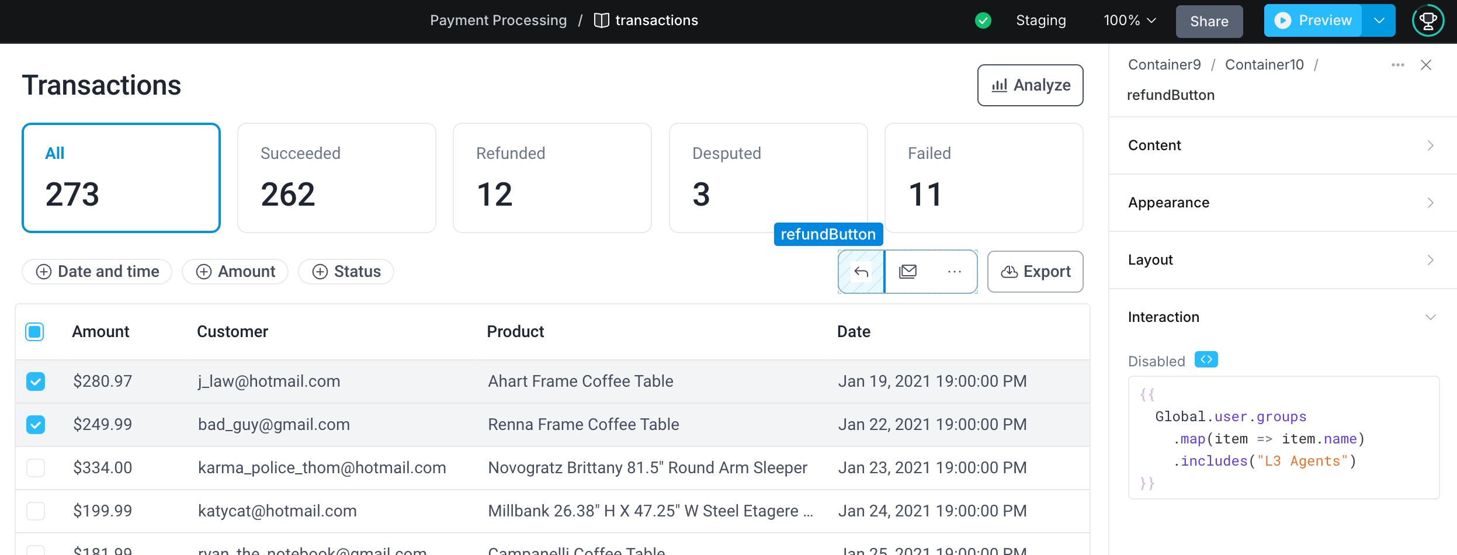Click the Export button
The width and height of the screenshot is (1457, 555).
coord(1035,271)
